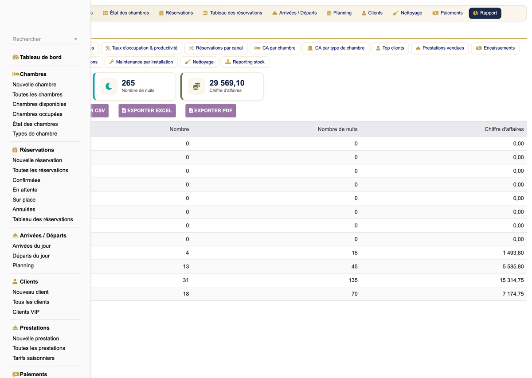The image size is (532, 378).
Task: Click the calendar icon of Planning top tab
Action: [x=329, y=13]
